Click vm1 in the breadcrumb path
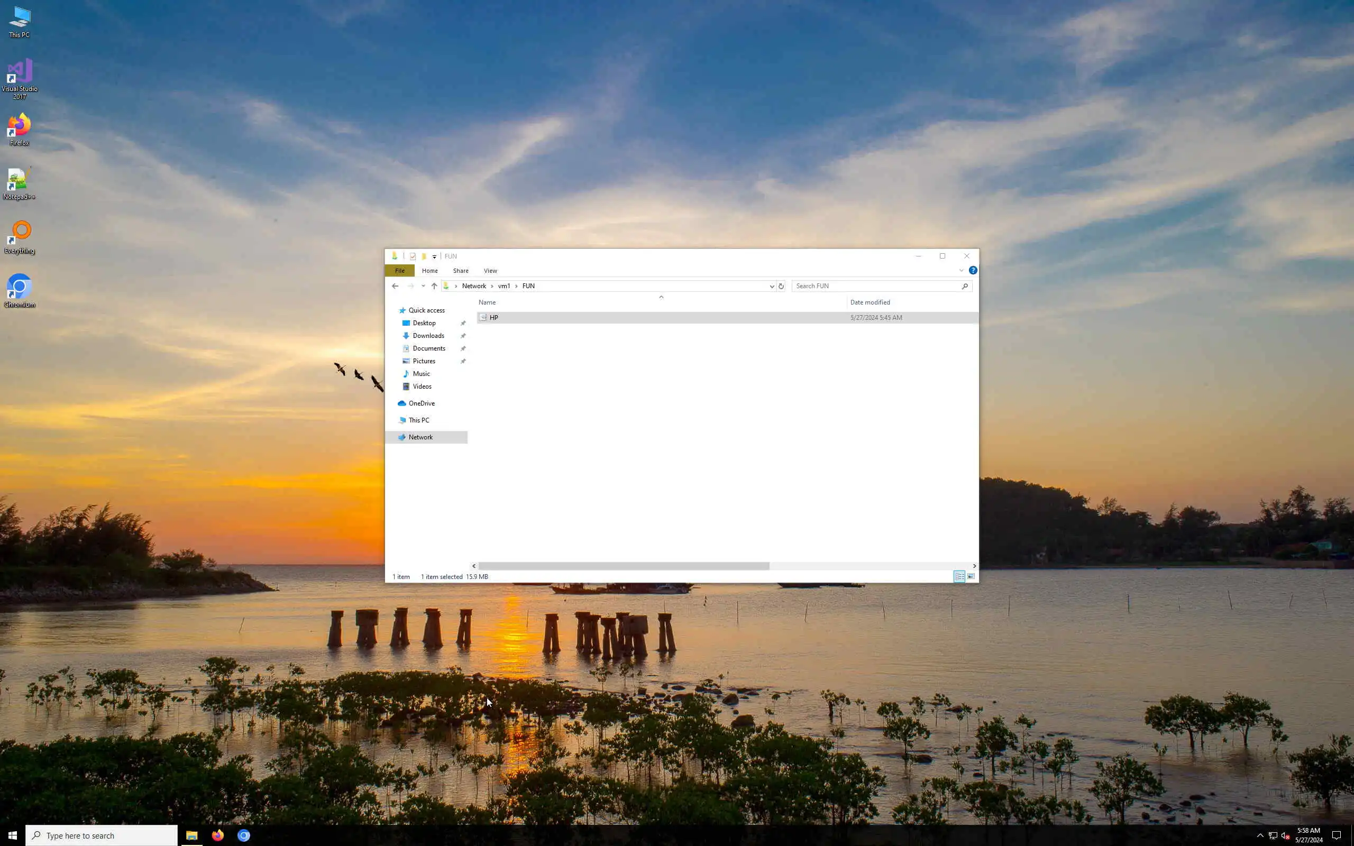 click(x=504, y=286)
